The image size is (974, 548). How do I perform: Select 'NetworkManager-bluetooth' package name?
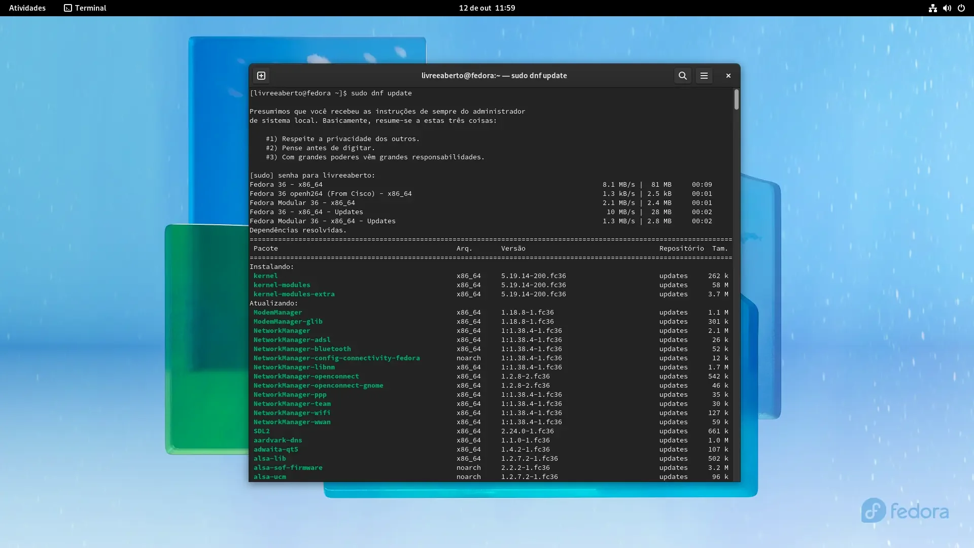click(x=302, y=349)
